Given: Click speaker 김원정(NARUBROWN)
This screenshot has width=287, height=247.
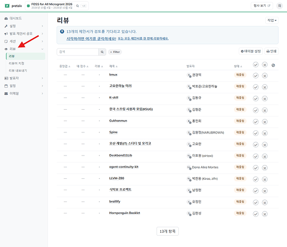Looking at the screenshot, I should tap(208, 132).
